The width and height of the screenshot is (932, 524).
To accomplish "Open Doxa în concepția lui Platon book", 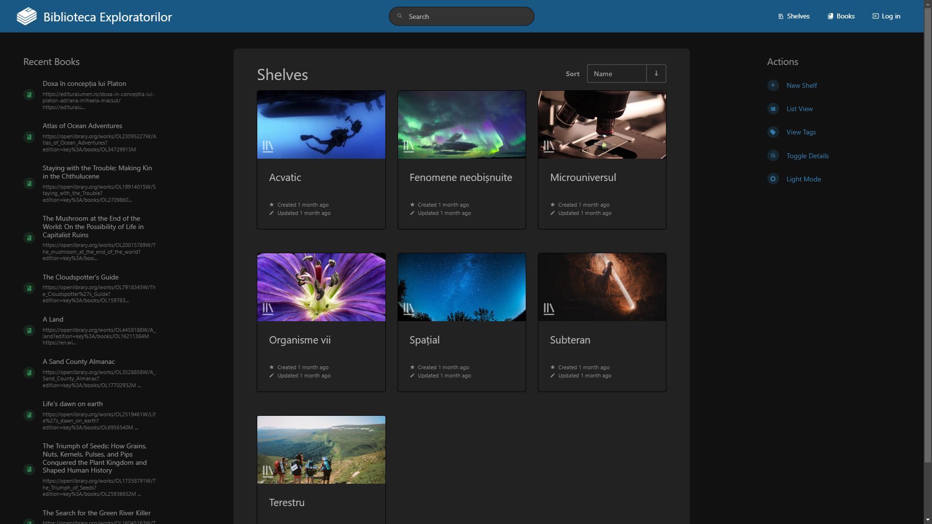I will 84,83.
